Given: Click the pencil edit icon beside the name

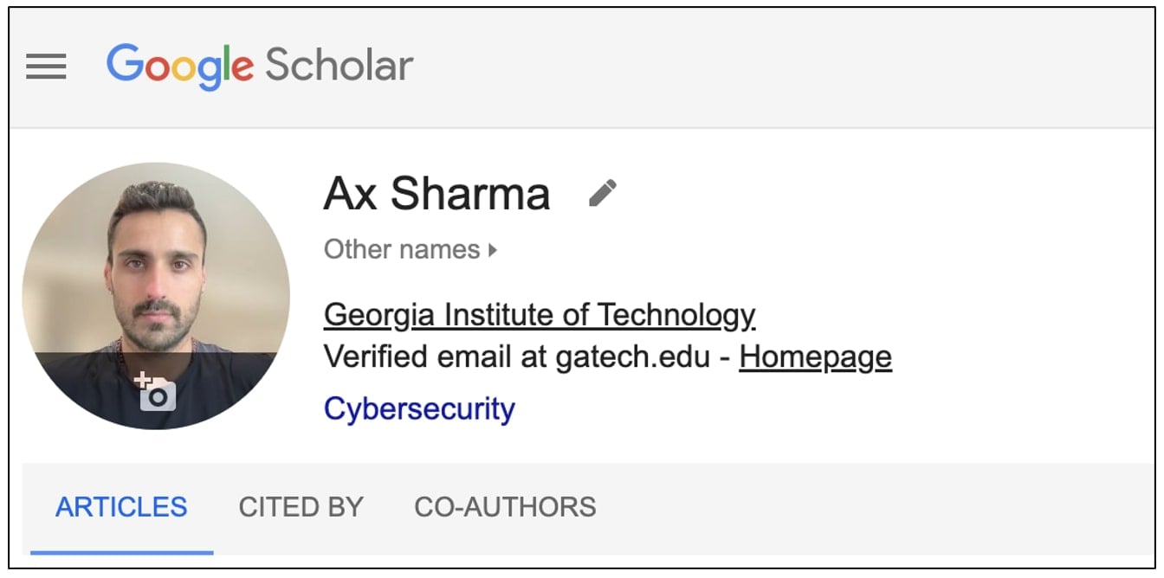Looking at the screenshot, I should point(603,193).
